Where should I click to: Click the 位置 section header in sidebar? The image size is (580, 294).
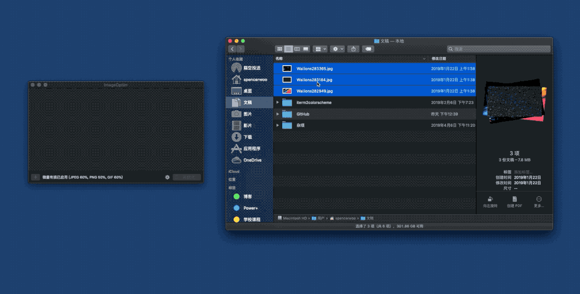point(232,180)
